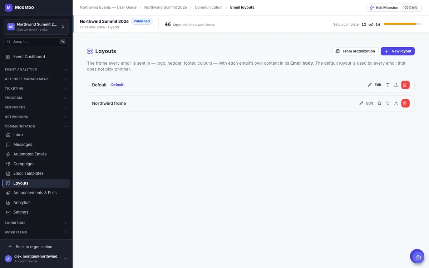
Task: Expand the Exhibitors section
Action: click(x=36, y=223)
